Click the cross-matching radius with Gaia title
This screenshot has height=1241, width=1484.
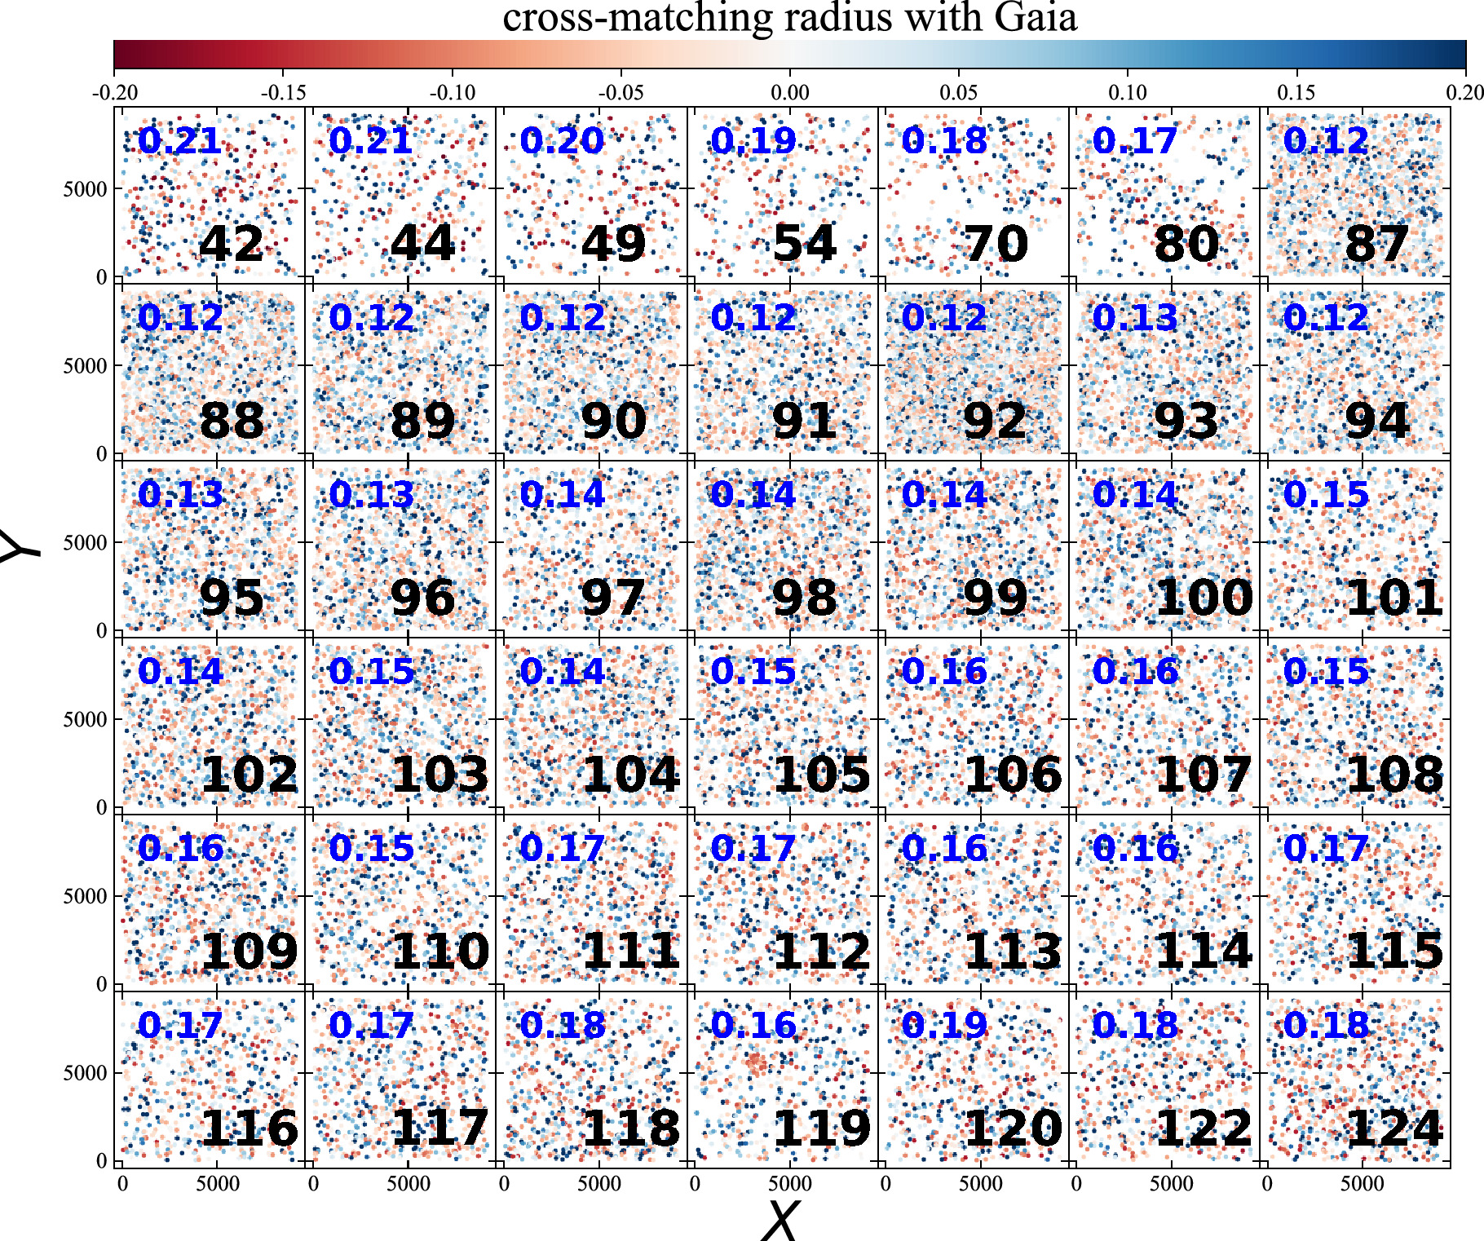click(790, 17)
